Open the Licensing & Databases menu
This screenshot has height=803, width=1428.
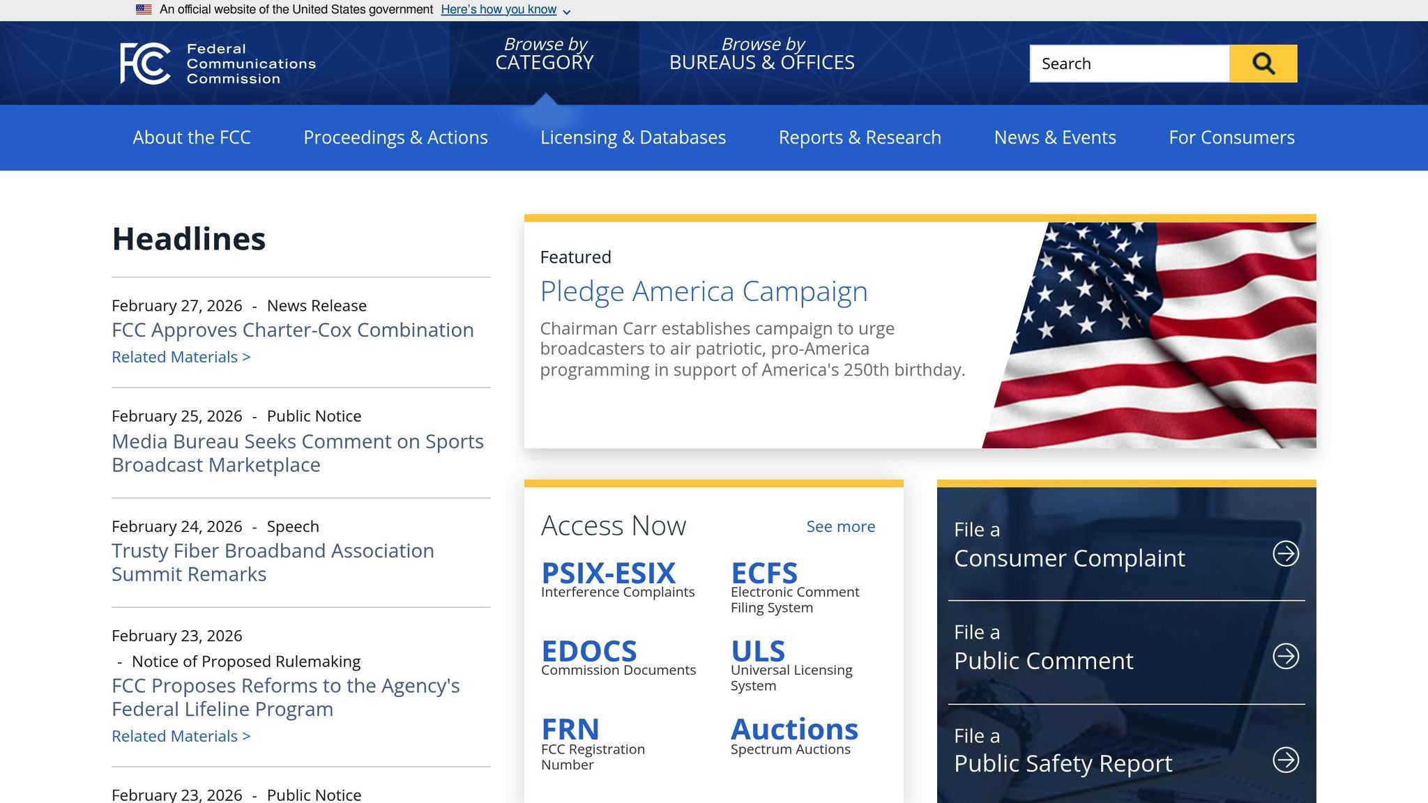[633, 137]
